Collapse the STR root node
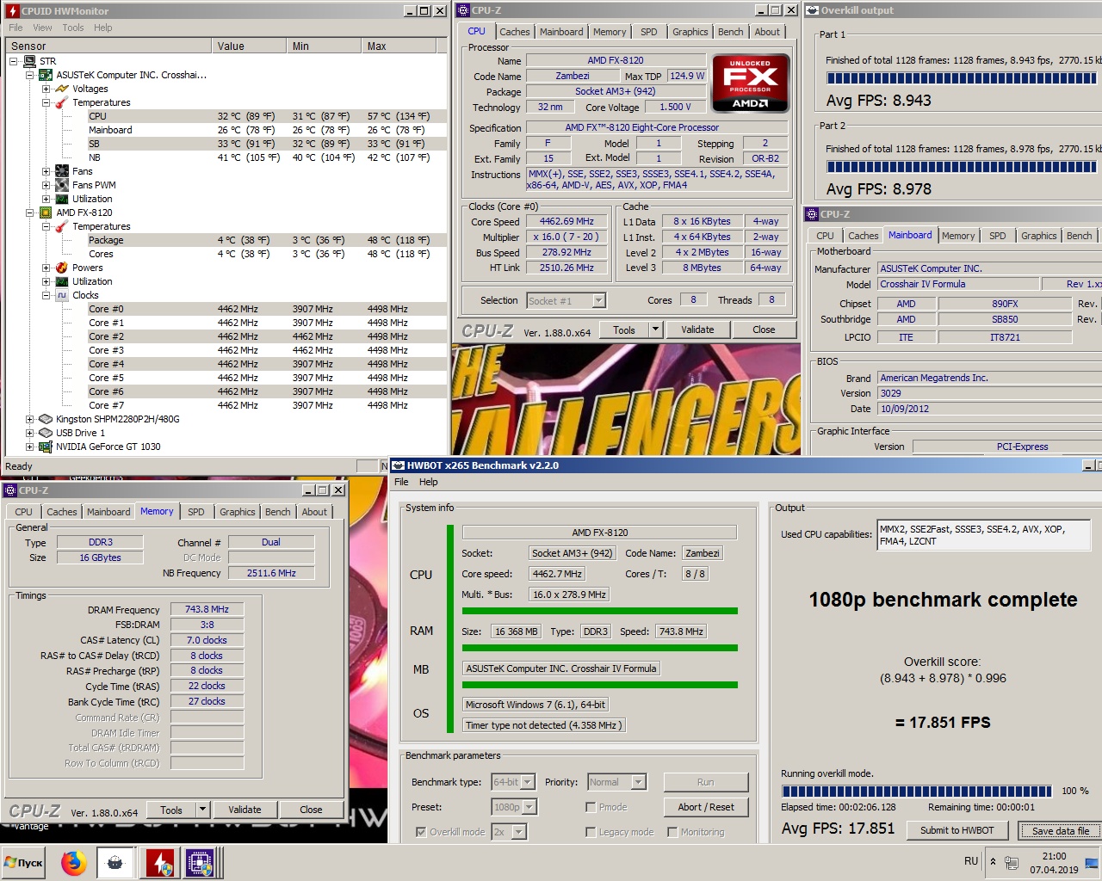Viewport: 1102px width, 881px height. (x=14, y=61)
